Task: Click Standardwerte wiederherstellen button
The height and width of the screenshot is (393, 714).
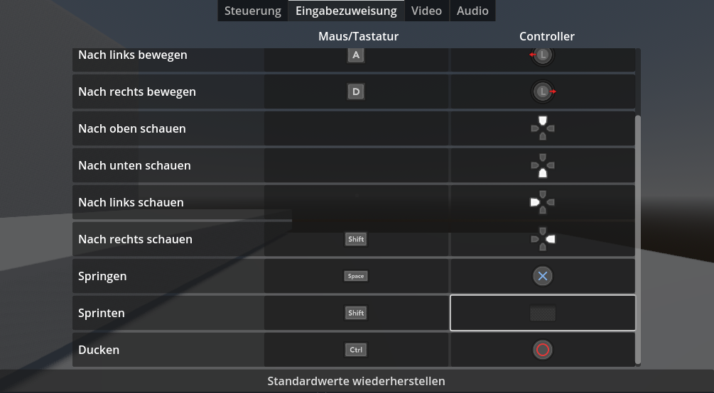Action: tap(356, 381)
